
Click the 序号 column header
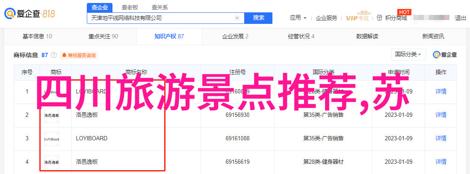click(27, 72)
